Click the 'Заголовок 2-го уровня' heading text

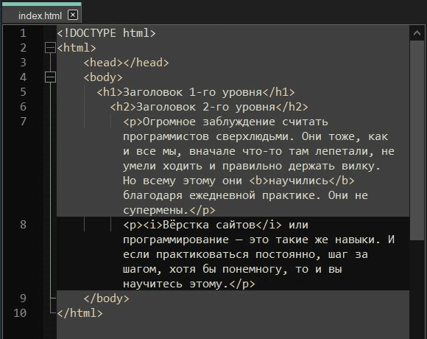click(206, 107)
